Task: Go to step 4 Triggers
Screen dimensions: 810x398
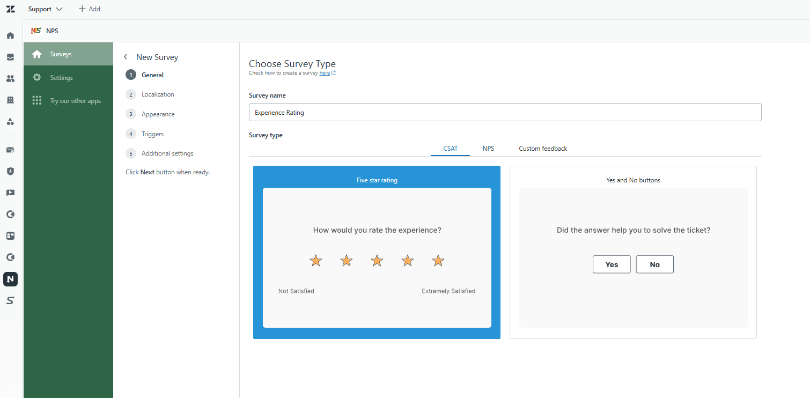Action: coord(145,134)
